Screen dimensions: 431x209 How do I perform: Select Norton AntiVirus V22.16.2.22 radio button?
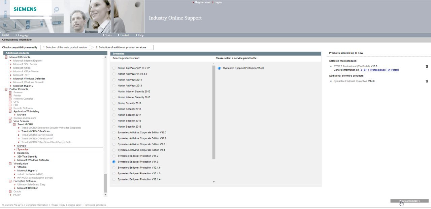coord(114,68)
